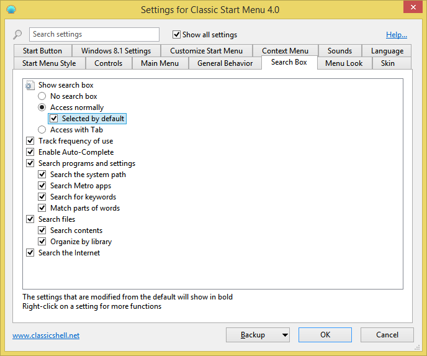427x356 pixels.
Task: Select the No search box radio option
Action: pos(42,96)
